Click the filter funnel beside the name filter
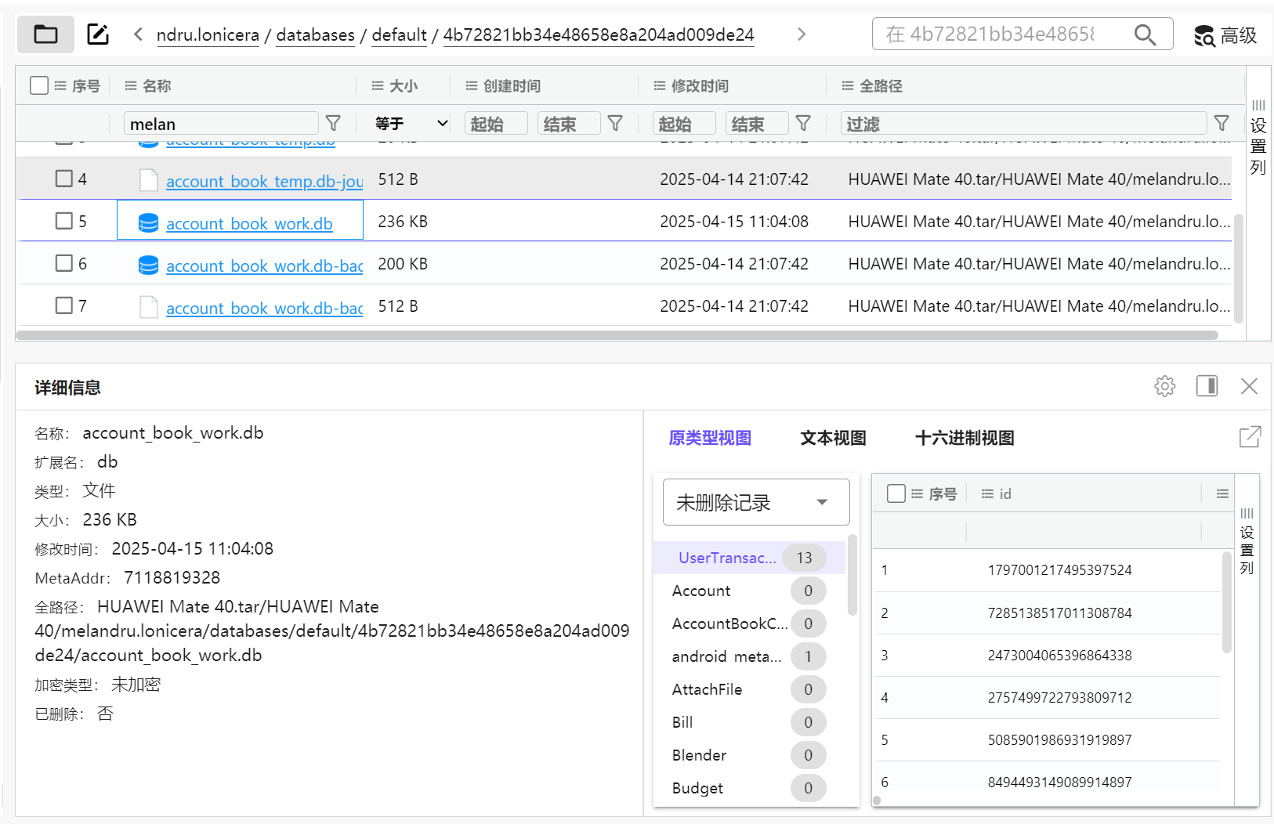Viewport: 1274px width, 824px height. (x=333, y=124)
